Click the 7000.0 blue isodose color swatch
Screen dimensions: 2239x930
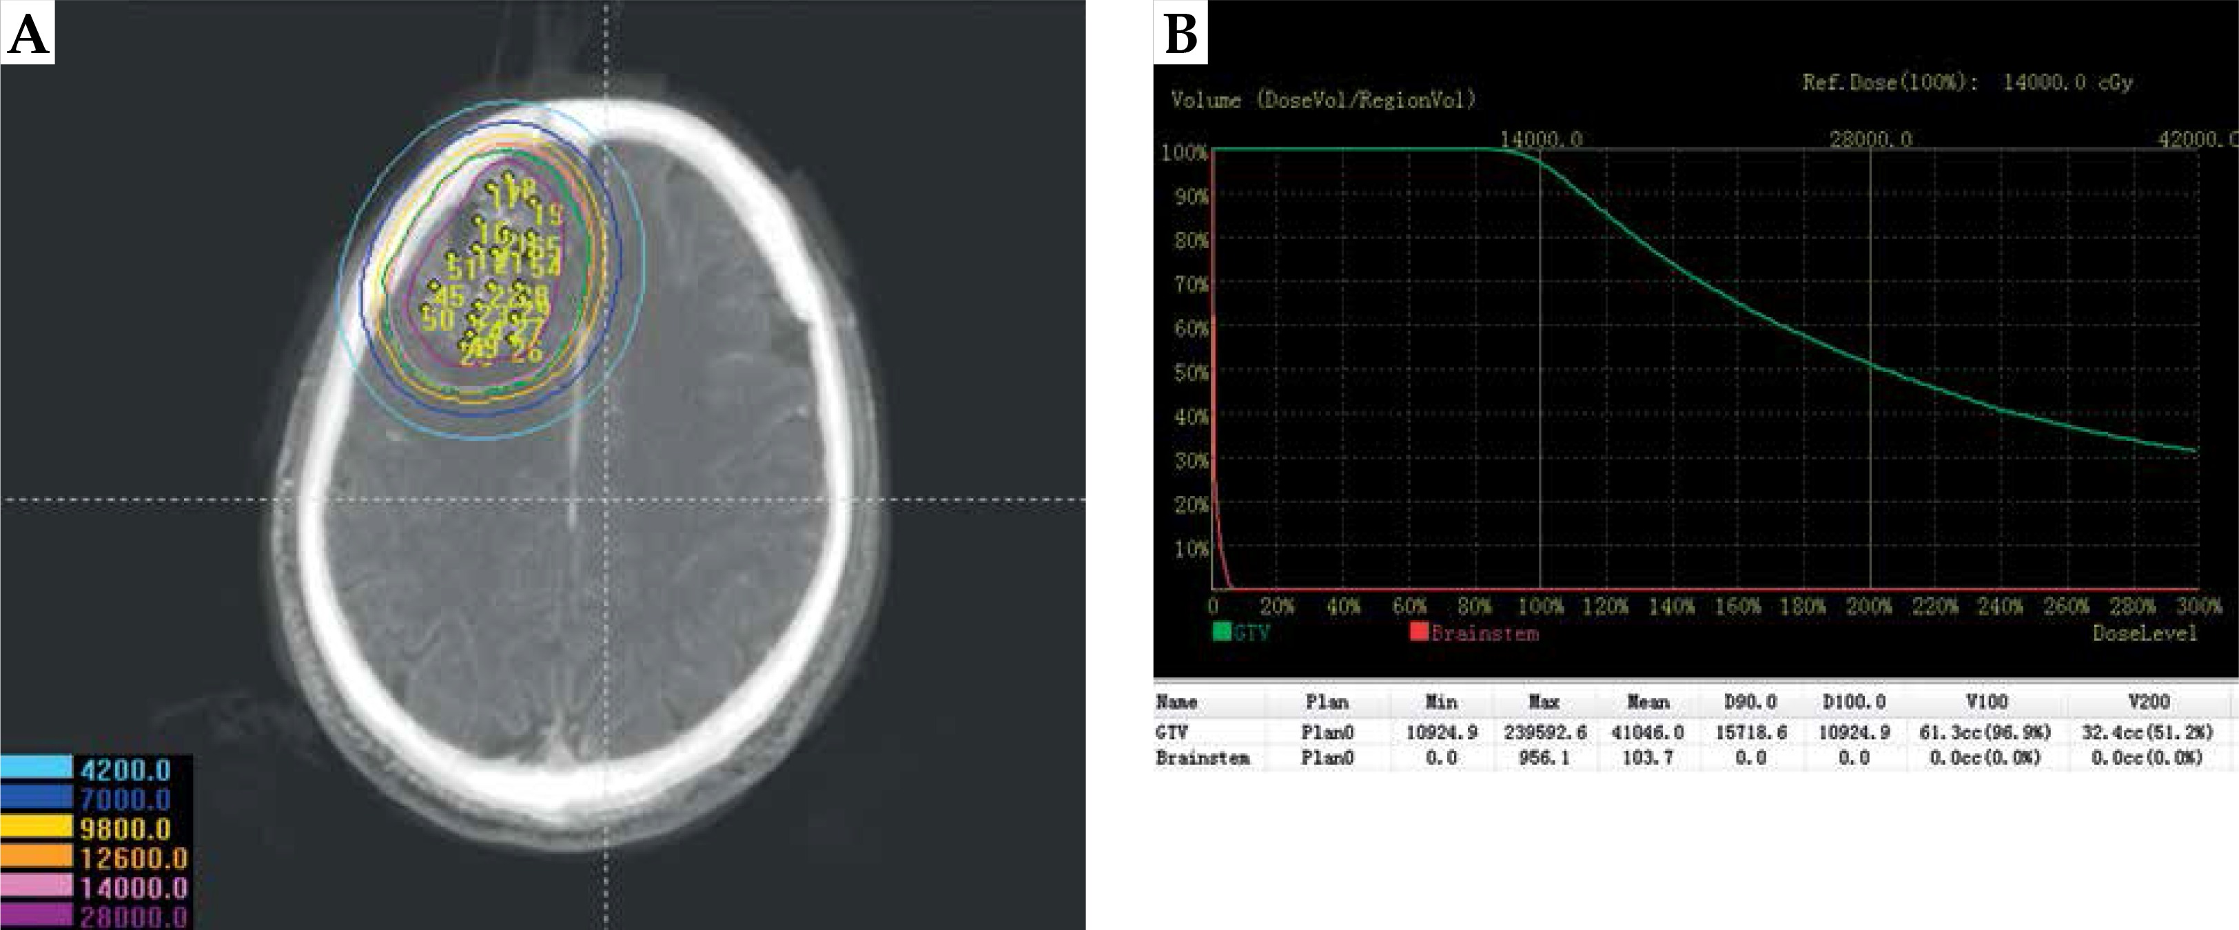tap(37, 797)
